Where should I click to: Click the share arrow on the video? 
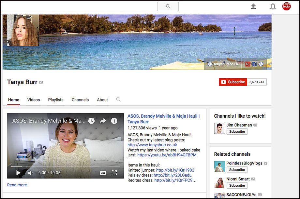(x=103, y=121)
